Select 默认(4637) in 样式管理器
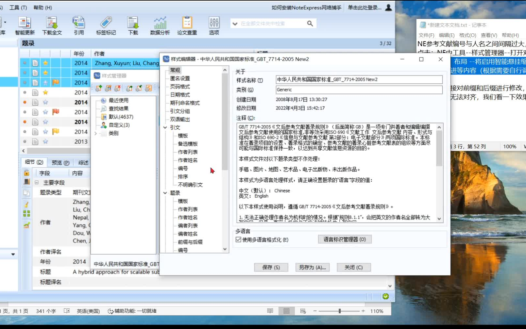This screenshot has height=329, width=526. pyautogui.click(x=121, y=117)
